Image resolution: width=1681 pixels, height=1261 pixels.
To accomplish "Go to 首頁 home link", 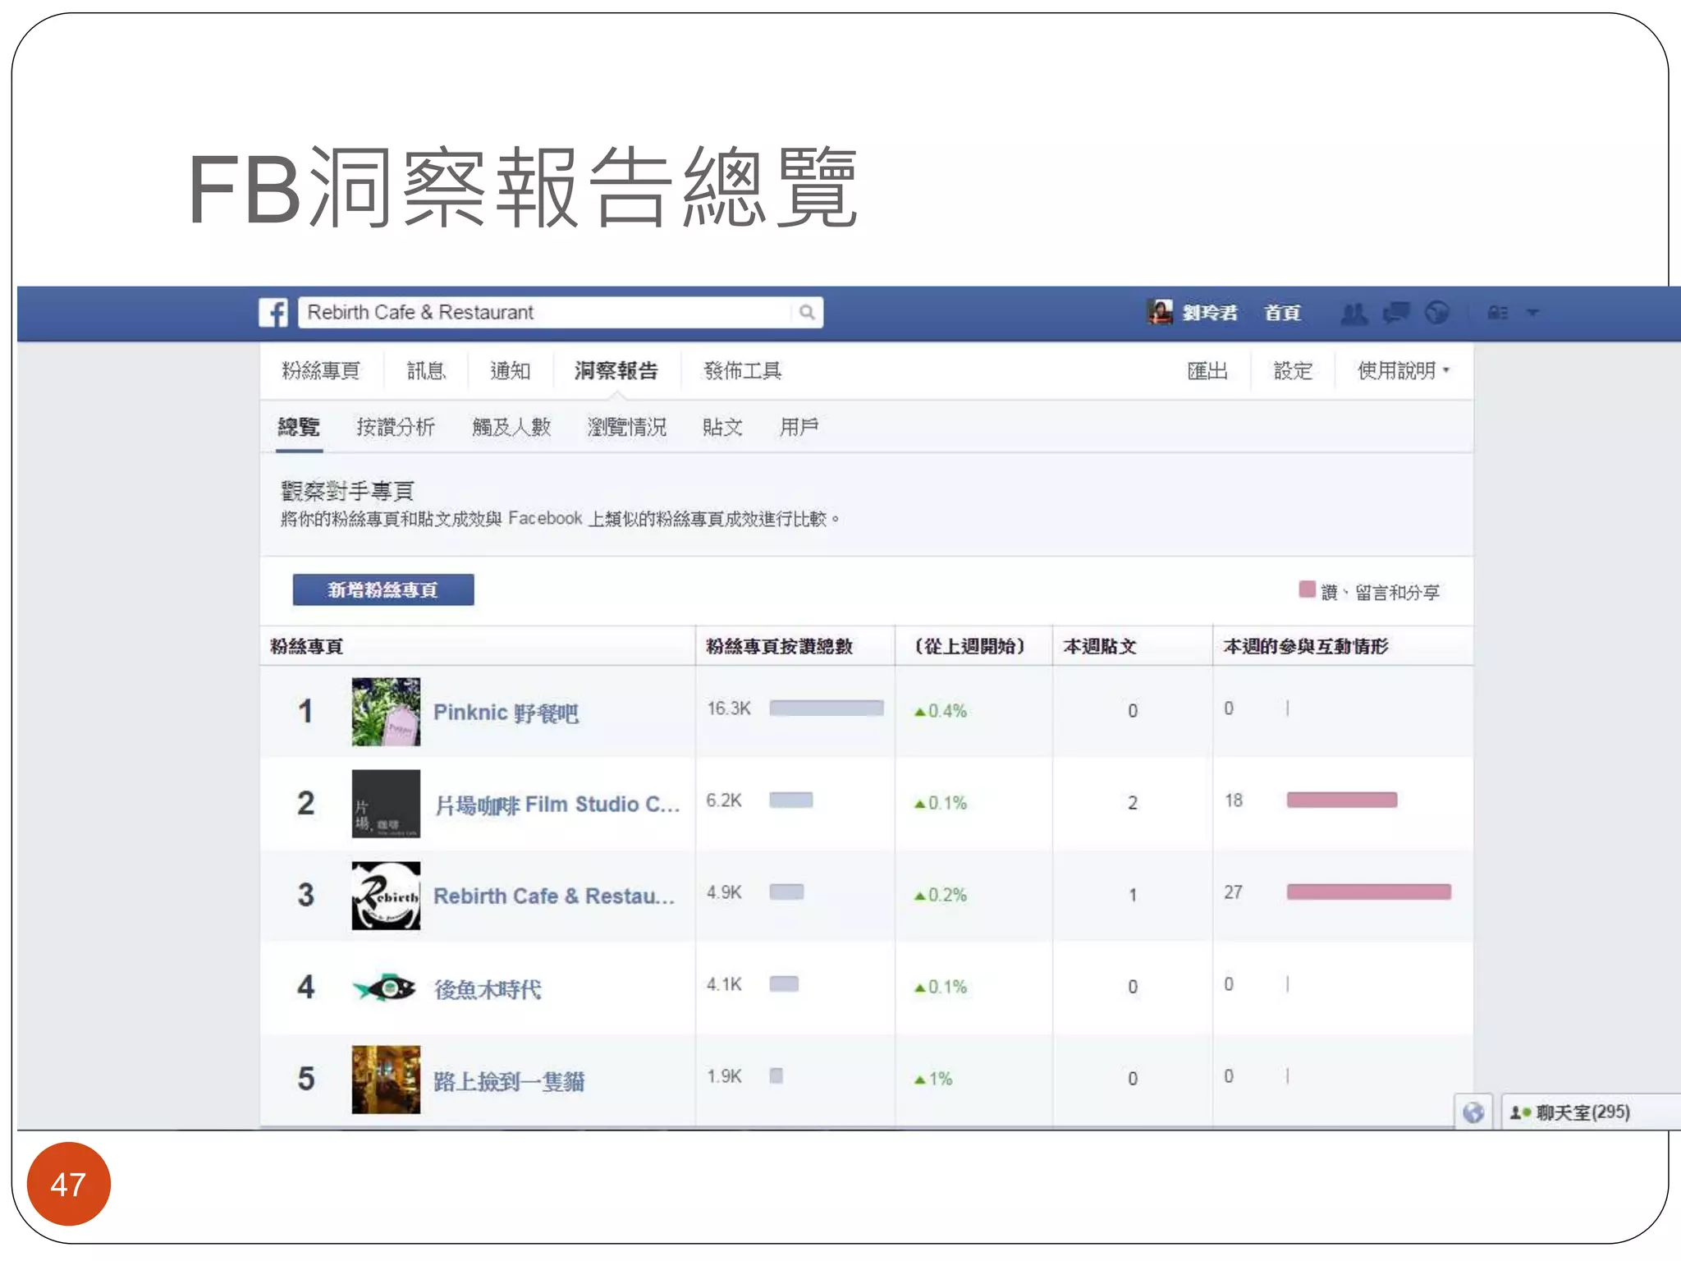I will coord(1282,313).
